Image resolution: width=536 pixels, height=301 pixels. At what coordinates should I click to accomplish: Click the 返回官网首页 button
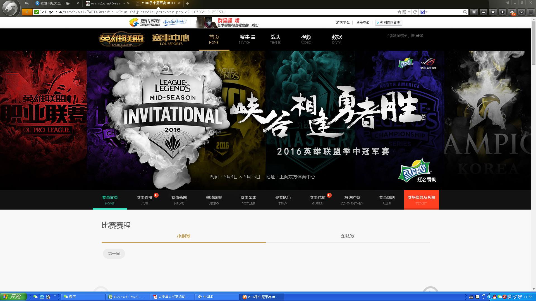point(388,23)
